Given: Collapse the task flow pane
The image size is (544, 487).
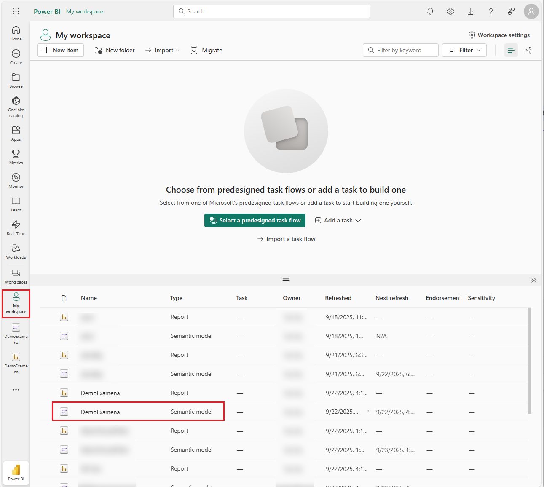Looking at the screenshot, I should click(533, 280).
